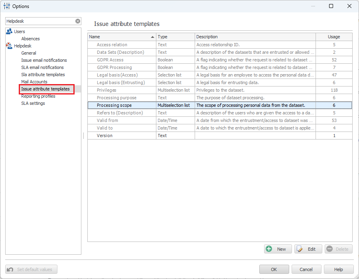Clear the Helpdesk search field
The width and height of the screenshot is (359, 279).
coord(78,21)
